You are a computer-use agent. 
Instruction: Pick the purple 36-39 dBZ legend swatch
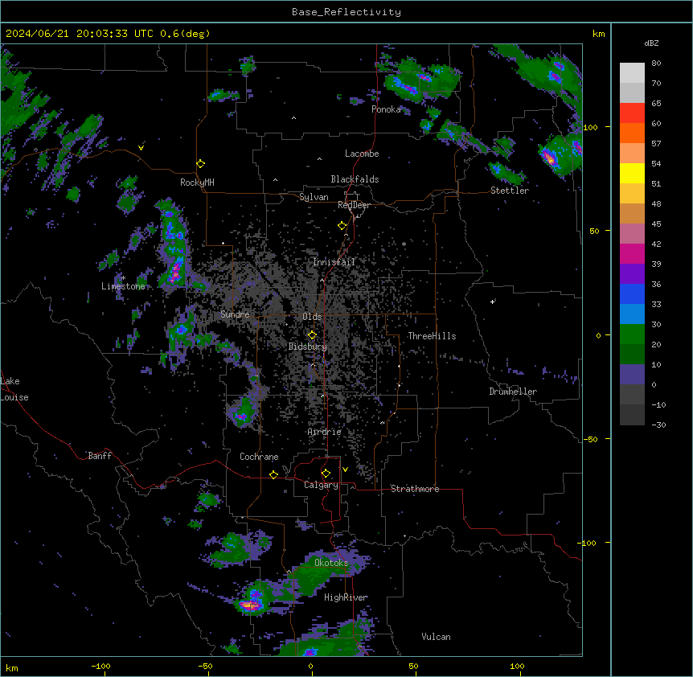pos(632,274)
